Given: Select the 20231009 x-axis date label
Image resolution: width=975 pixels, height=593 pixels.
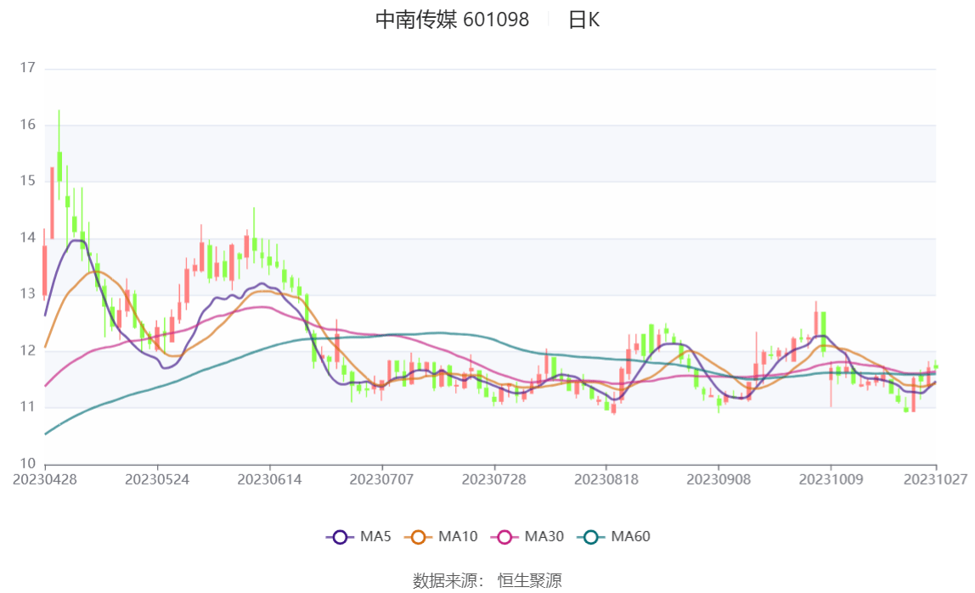Looking at the screenshot, I should 831,479.
